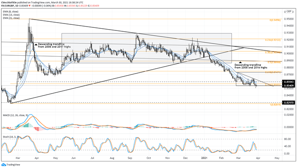The height and width of the screenshot is (168, 297).
Task: Click the Sep label on the time axis
Action: pyautogui.click(x=130, y=158)
